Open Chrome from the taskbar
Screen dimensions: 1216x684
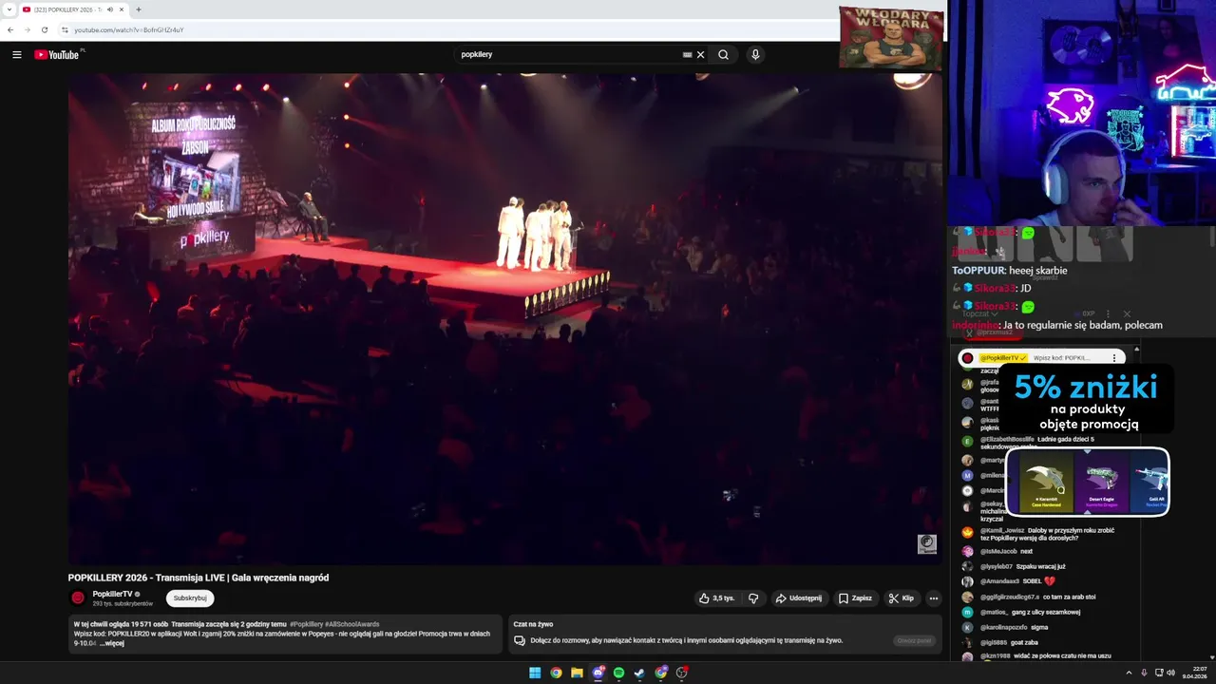pyautogui.click(x=556, y=673)
